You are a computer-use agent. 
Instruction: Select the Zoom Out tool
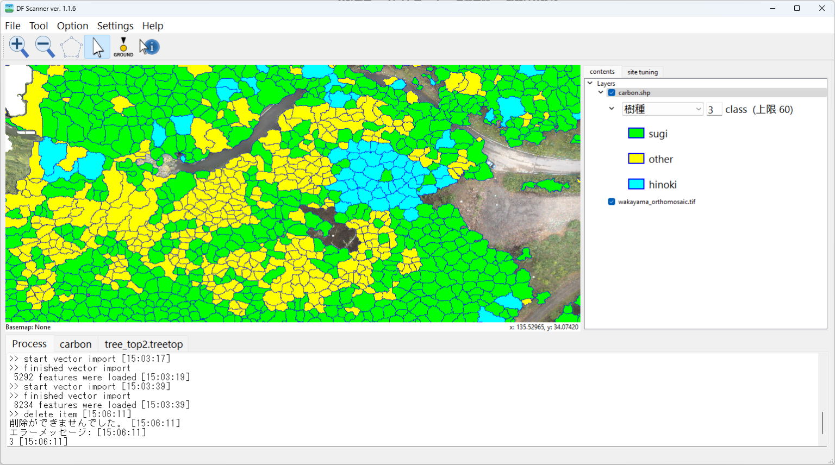pos(45,46)
